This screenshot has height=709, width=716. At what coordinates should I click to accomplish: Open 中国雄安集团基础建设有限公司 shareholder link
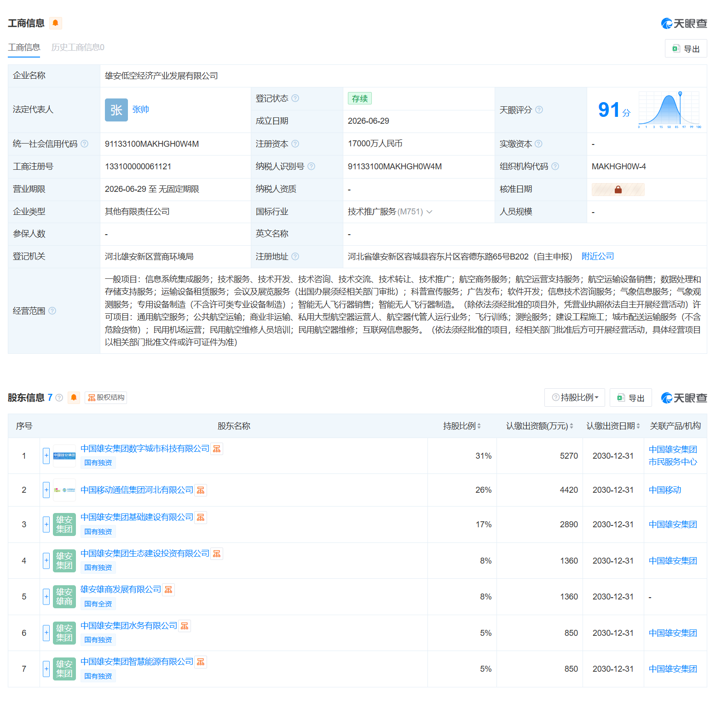coord(137,517)
